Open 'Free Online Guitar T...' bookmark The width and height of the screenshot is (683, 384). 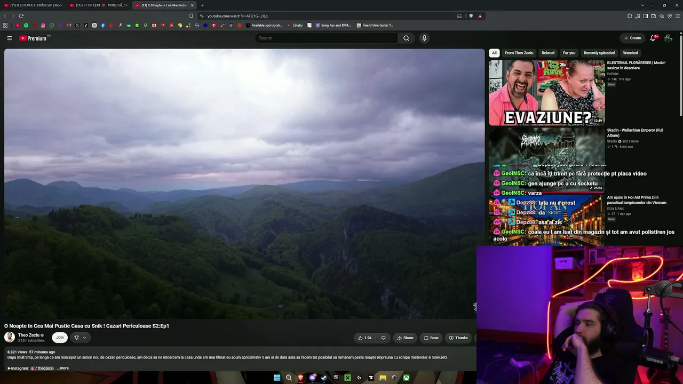click(x=375, y=25)
